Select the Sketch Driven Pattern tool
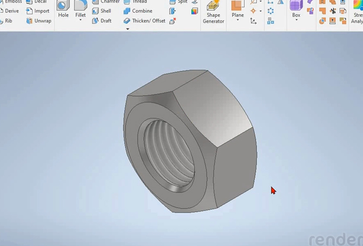The height and width of the screenshot is (246, 363). pos(271,21)
